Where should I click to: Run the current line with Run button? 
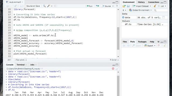pos(89,6)
